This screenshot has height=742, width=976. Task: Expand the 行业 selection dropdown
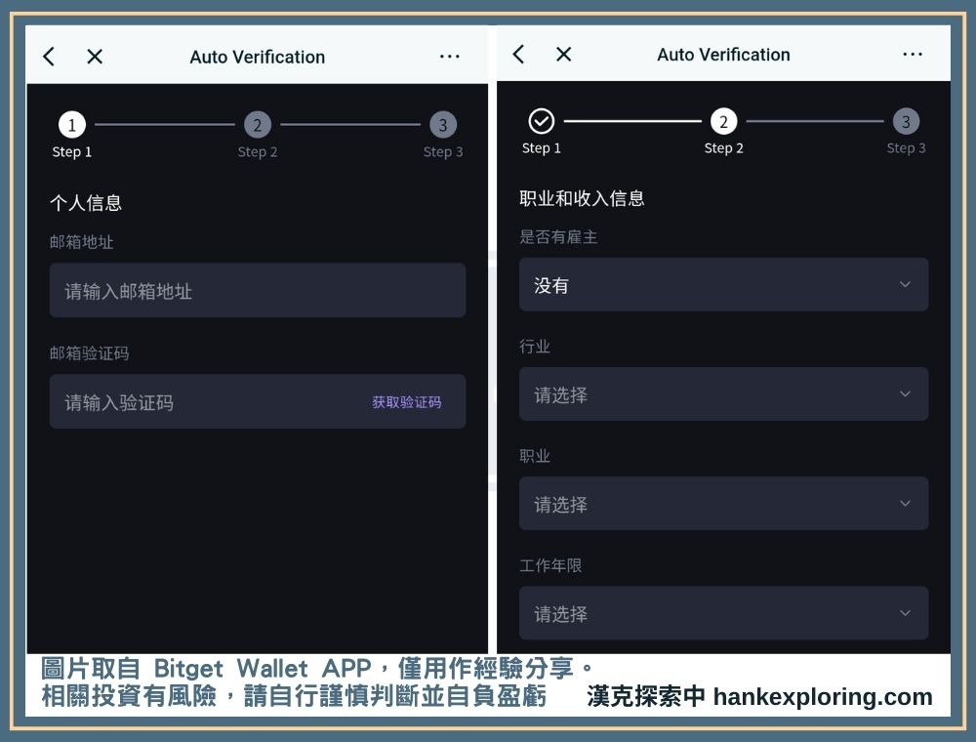(x=723, y=393)
